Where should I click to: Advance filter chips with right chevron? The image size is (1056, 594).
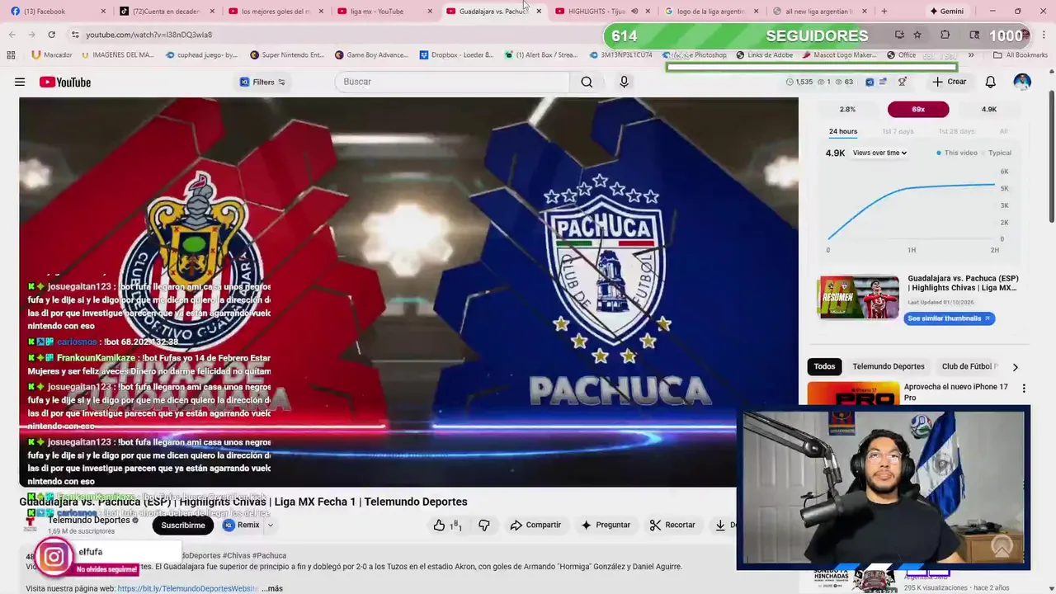[1015, 366]
